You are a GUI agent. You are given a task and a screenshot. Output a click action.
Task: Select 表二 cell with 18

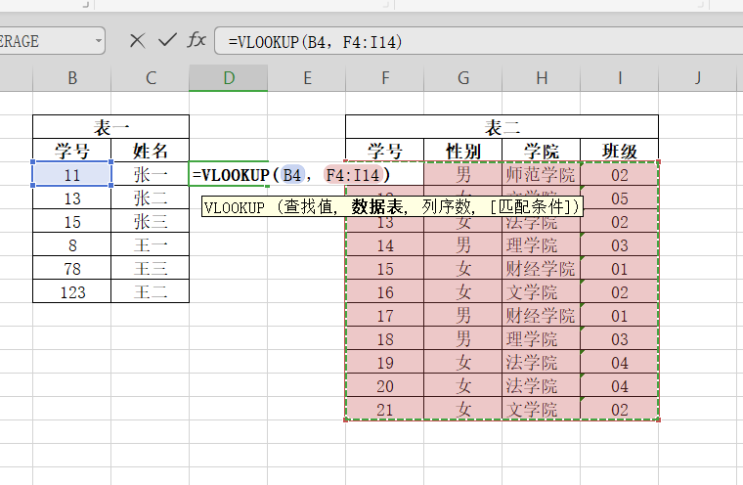click(385, 339)
